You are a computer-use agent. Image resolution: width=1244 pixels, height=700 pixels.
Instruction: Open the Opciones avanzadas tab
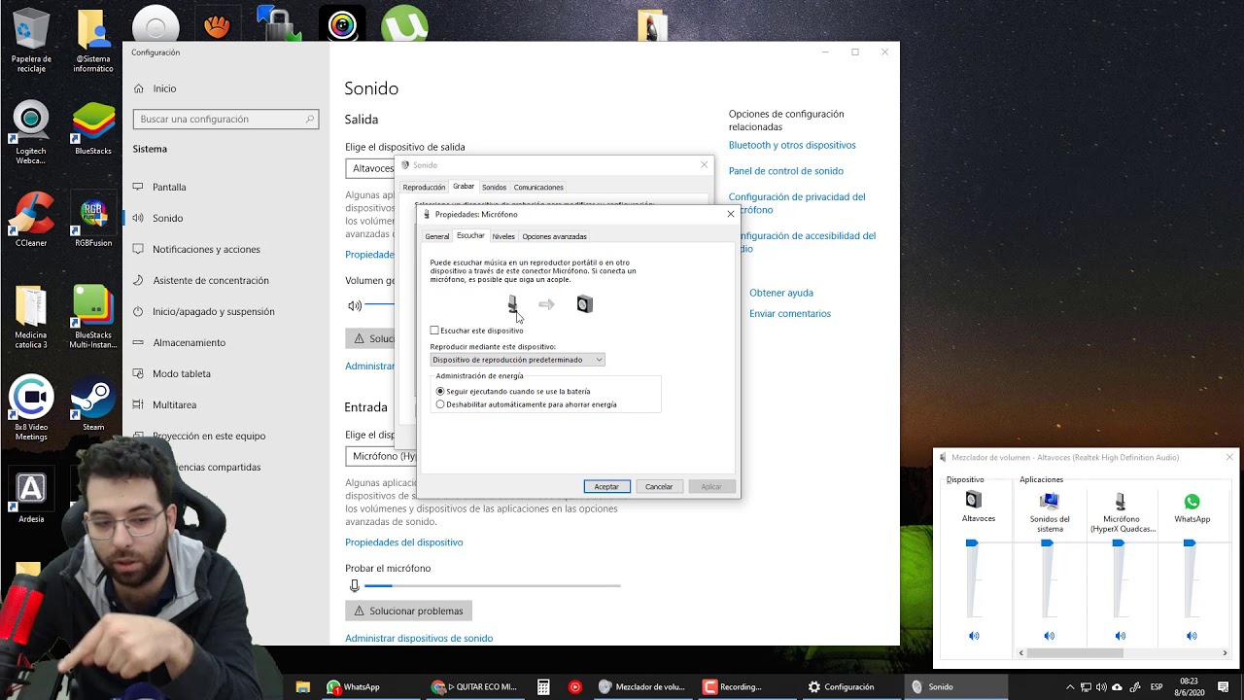click(554, 236)
